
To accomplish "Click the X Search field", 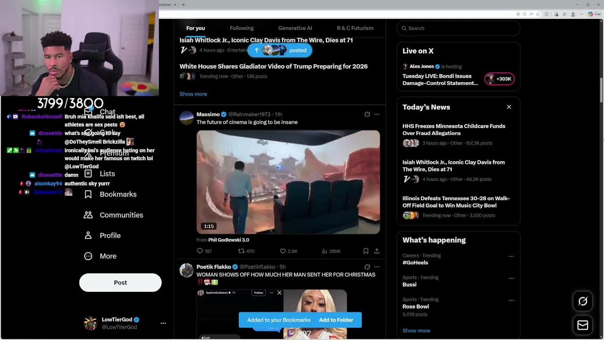I will click(458, 28).
